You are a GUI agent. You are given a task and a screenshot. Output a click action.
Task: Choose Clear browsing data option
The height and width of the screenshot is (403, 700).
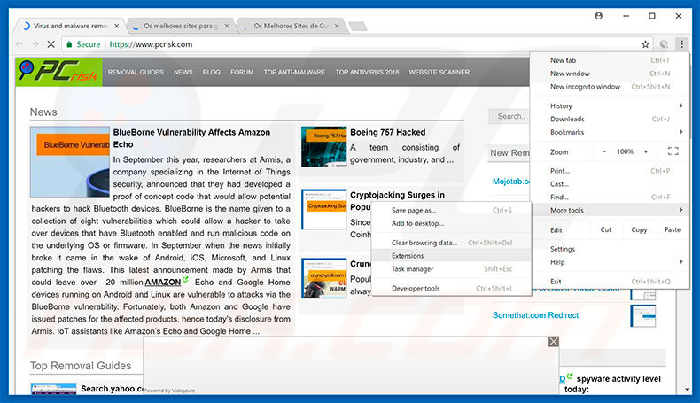[x=451, y=243]
